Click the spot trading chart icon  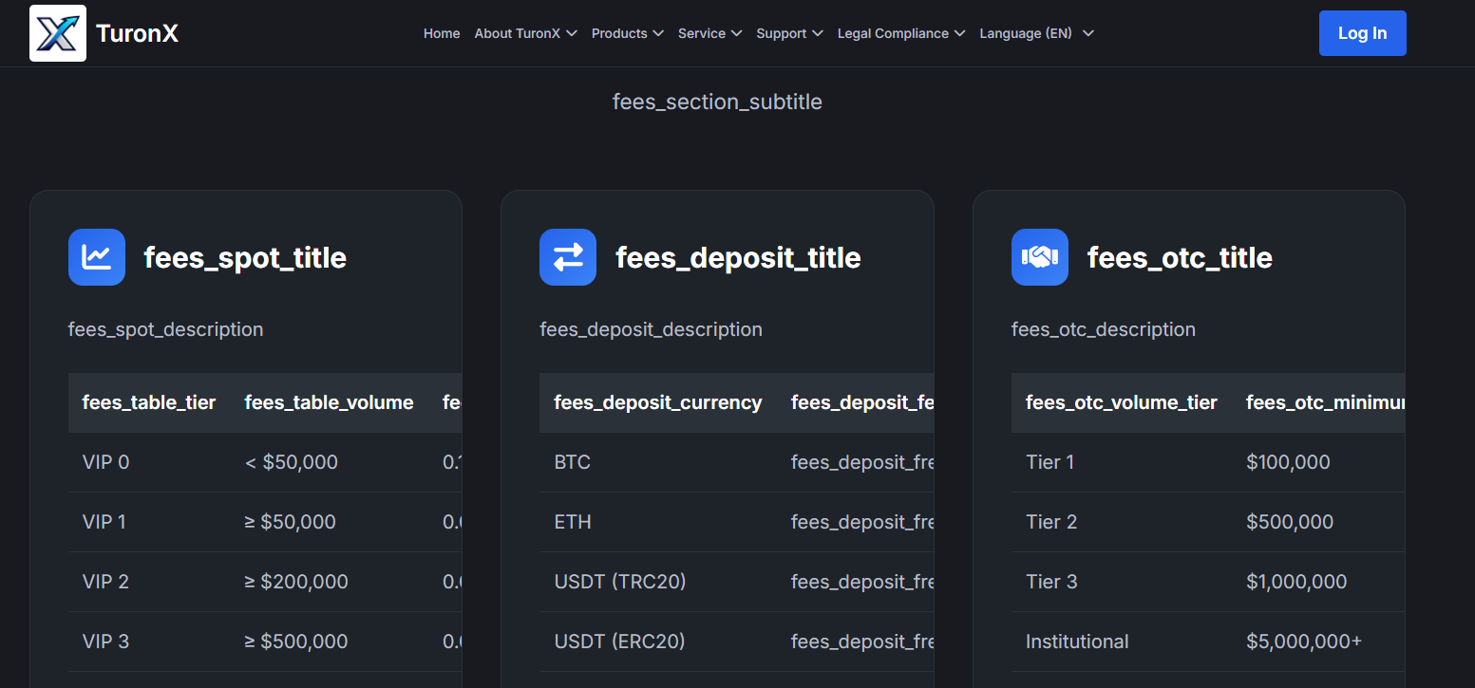pyautogui.click(x=97, y=257)
